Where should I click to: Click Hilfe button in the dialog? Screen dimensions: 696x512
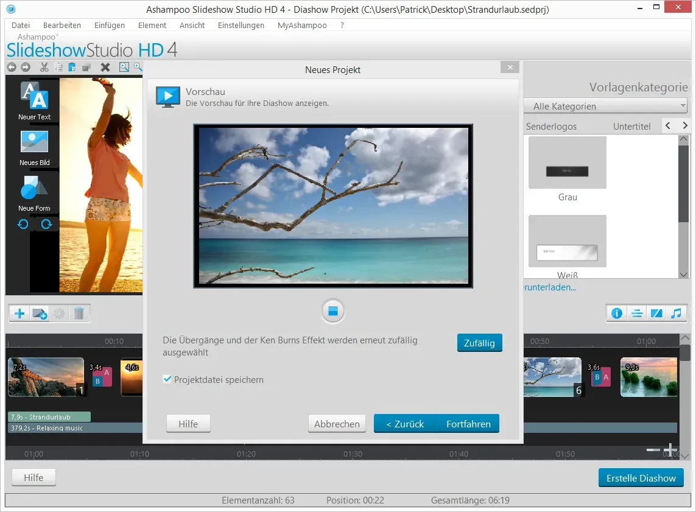coord(188,424)
